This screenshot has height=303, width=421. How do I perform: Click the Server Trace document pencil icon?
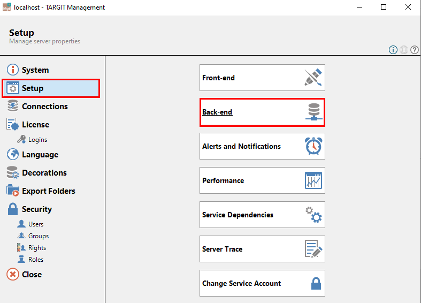pyautogui.click(x=313, y=249)
